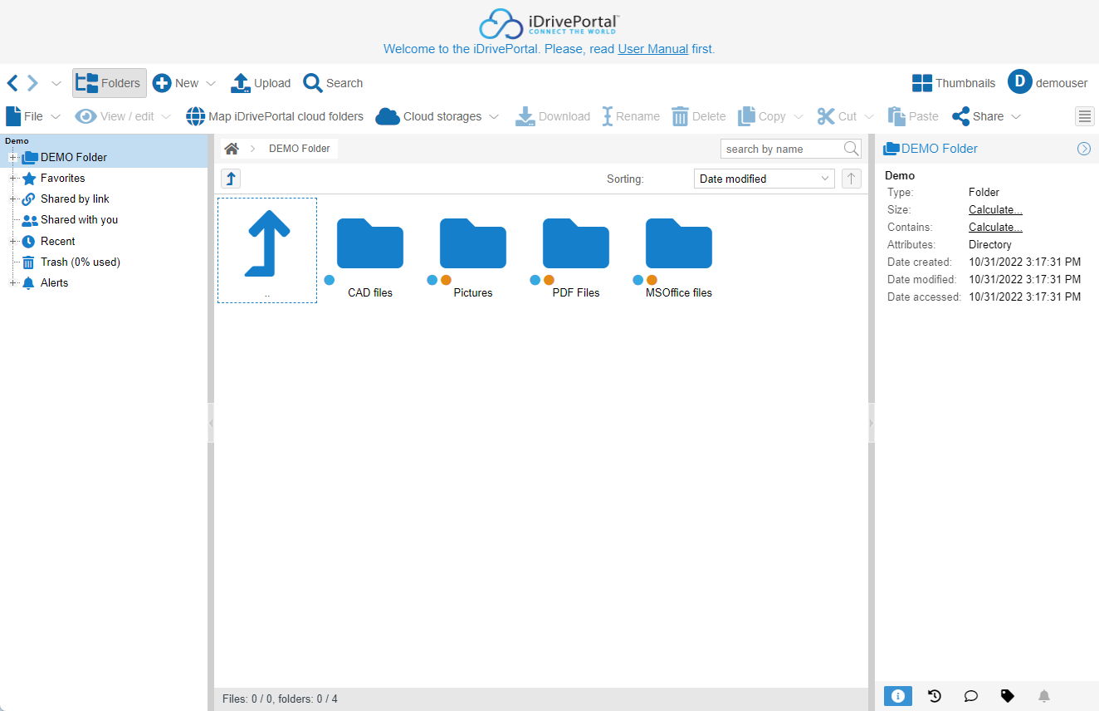Image resolution: width=1099 pixels, height=711 pixels.
Task: Open the comments panel speech bubble icon
Action: 970,696
